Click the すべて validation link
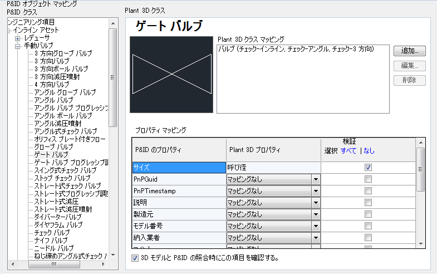Screen dimensions: 437x274 (348, 151)
